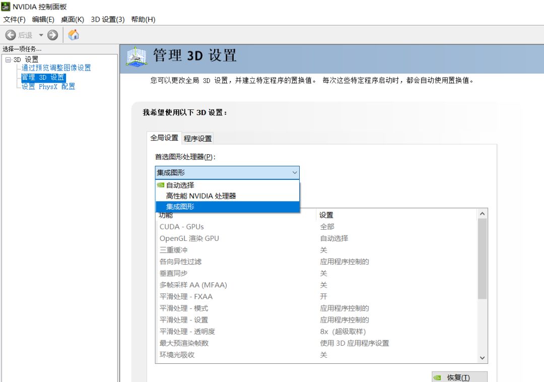Collapse the 3D 设置 tree node

(x=8, y=59)
